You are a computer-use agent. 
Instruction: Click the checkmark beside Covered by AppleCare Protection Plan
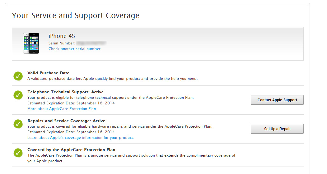click(18, 153)
